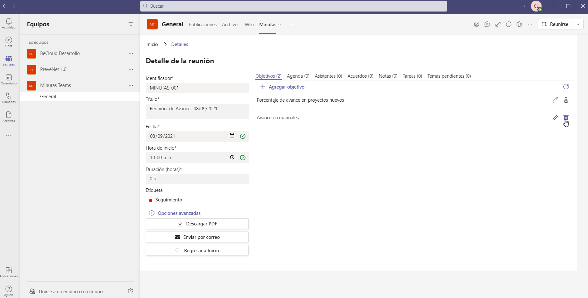Click the Título field

(197, 111)
